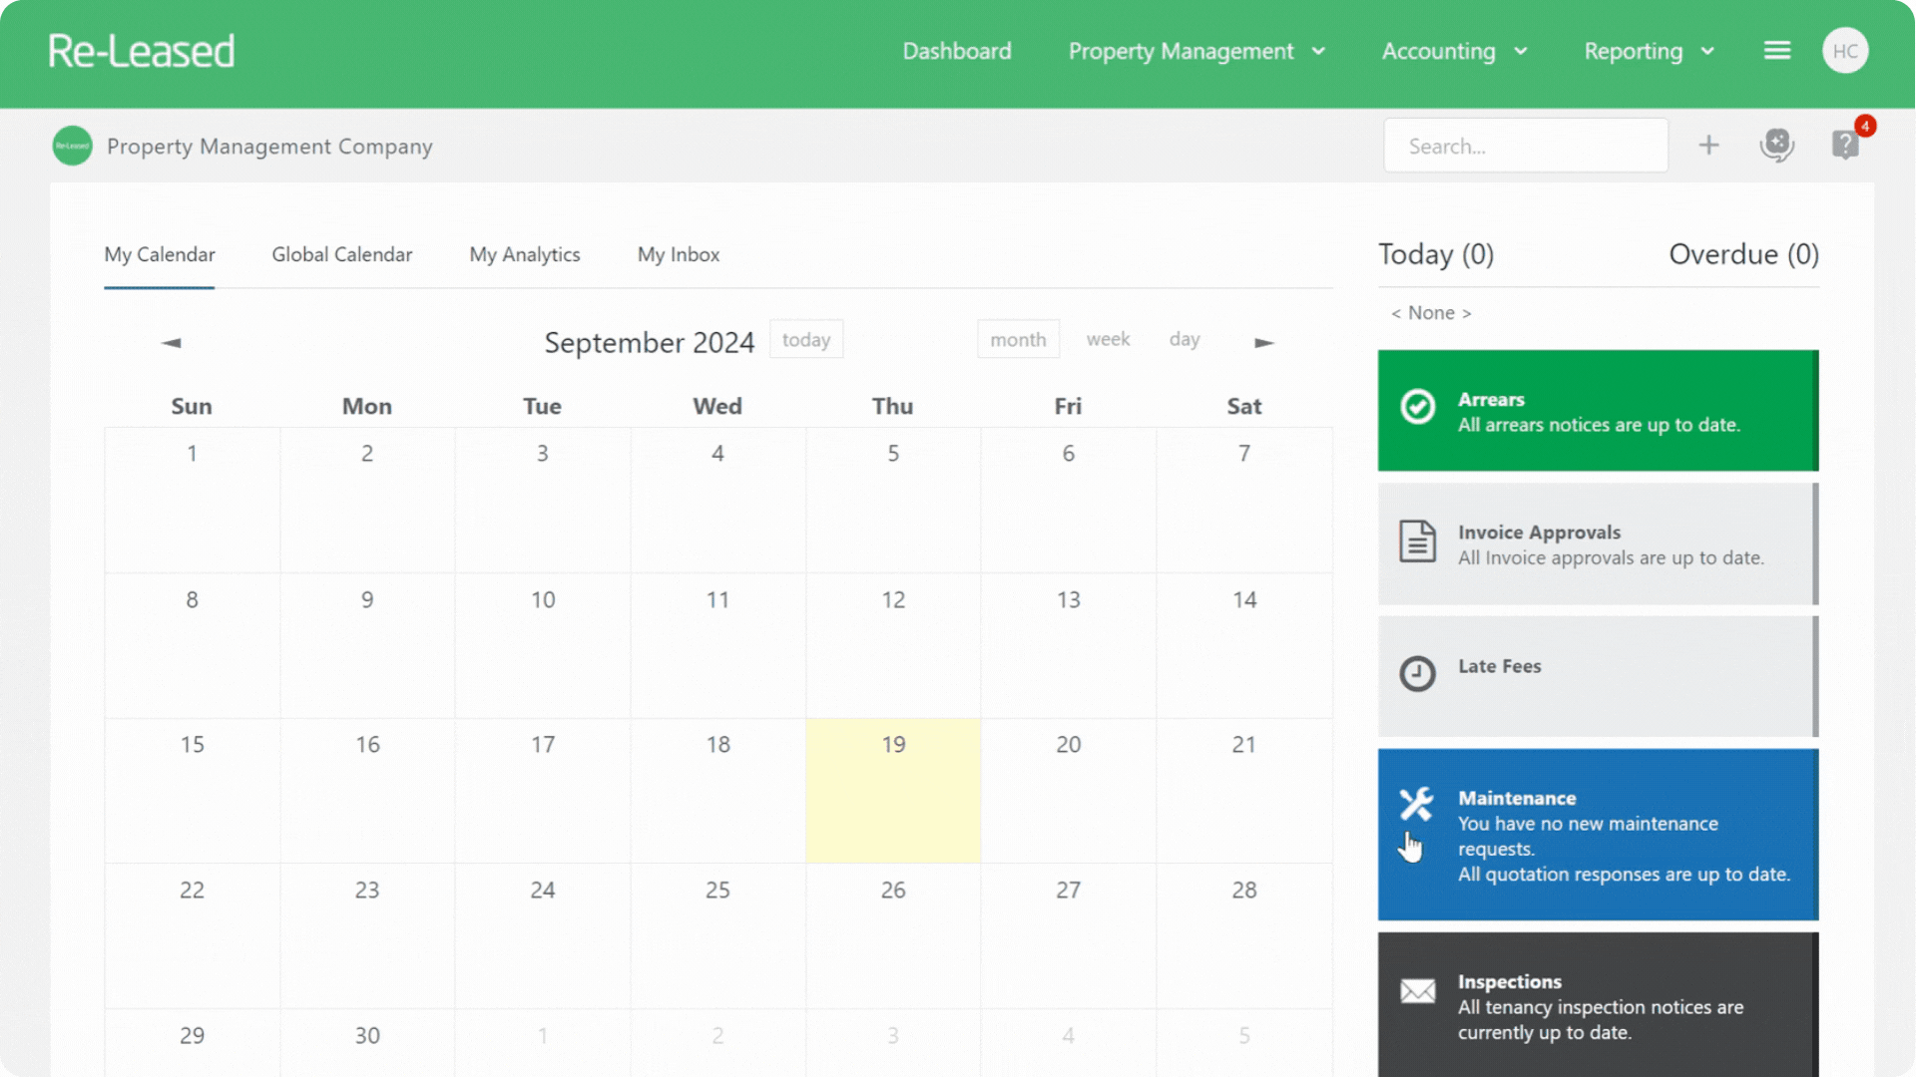Switch to month view
1916x1077 pixels.
click(1018, 339)
